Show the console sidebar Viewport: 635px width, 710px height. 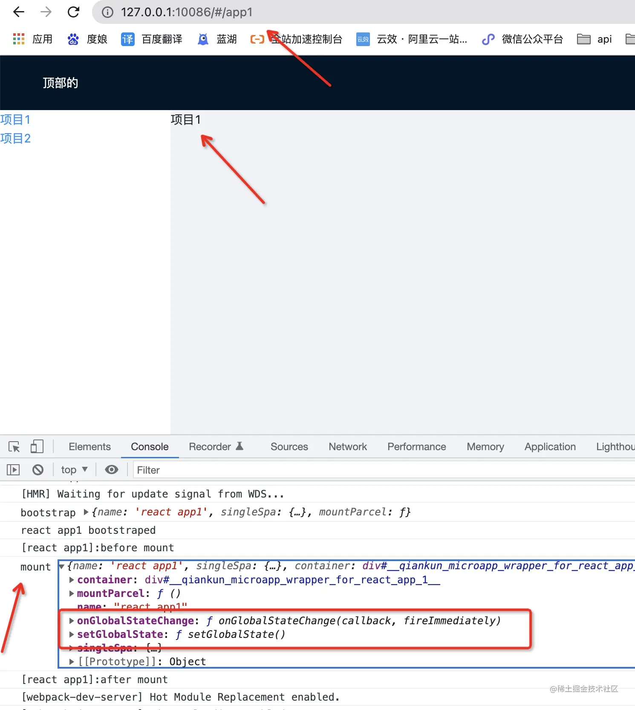coord(13,470)
